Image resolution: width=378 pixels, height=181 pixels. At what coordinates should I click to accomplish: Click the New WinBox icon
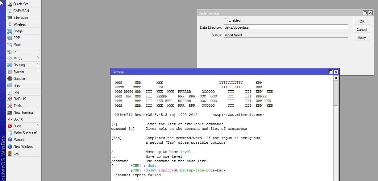click(x=10, y=146)
